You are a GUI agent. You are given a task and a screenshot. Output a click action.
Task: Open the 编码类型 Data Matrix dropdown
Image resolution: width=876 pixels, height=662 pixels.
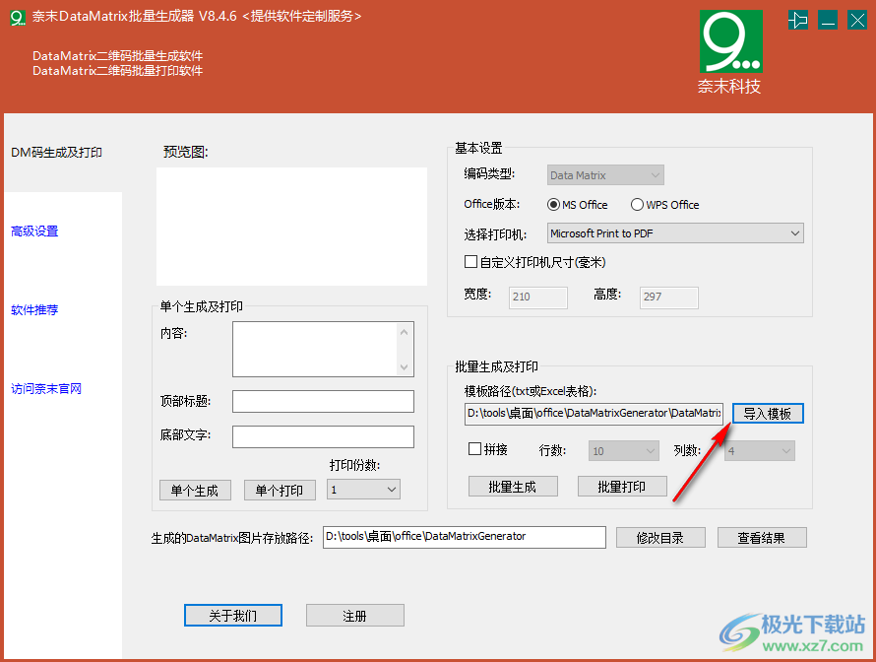pos(605,175)
